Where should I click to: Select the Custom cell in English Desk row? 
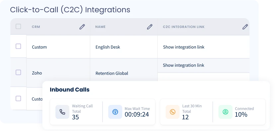(58, 47)
